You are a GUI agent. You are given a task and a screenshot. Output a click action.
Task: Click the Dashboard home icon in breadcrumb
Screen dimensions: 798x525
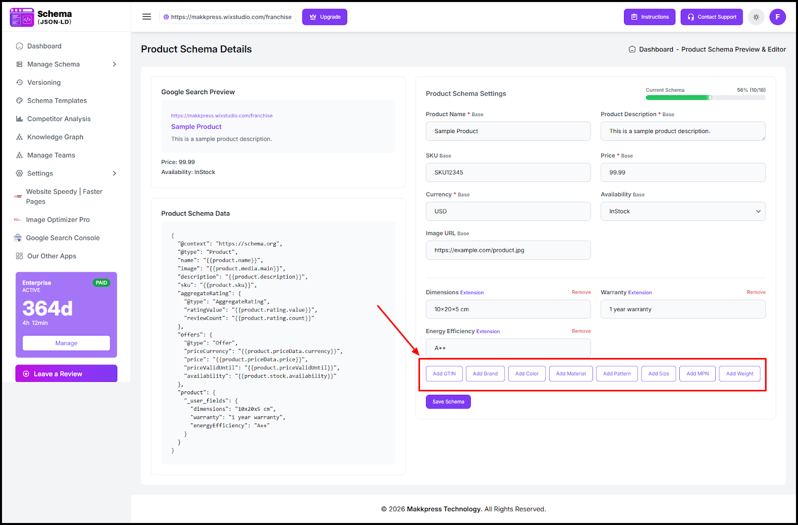click(x=632, y=49)
